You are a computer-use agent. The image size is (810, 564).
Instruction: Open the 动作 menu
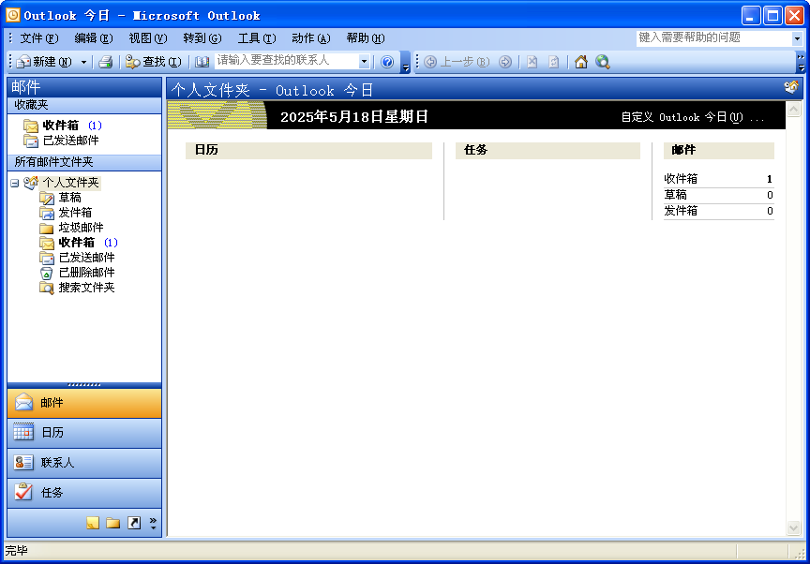pyautogui.click(x=311, y=38)
